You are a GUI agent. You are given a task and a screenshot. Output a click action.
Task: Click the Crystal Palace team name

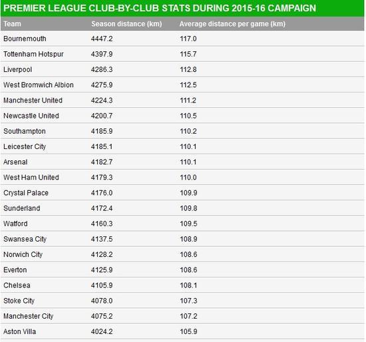26,193
